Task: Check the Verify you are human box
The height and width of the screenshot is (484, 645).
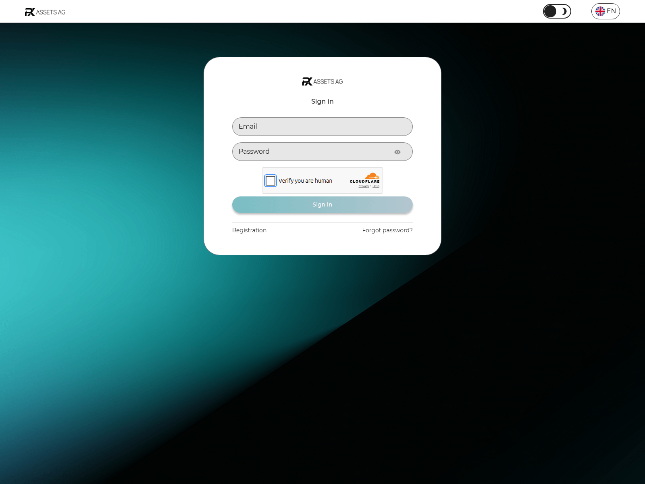Action: [270, 181]
